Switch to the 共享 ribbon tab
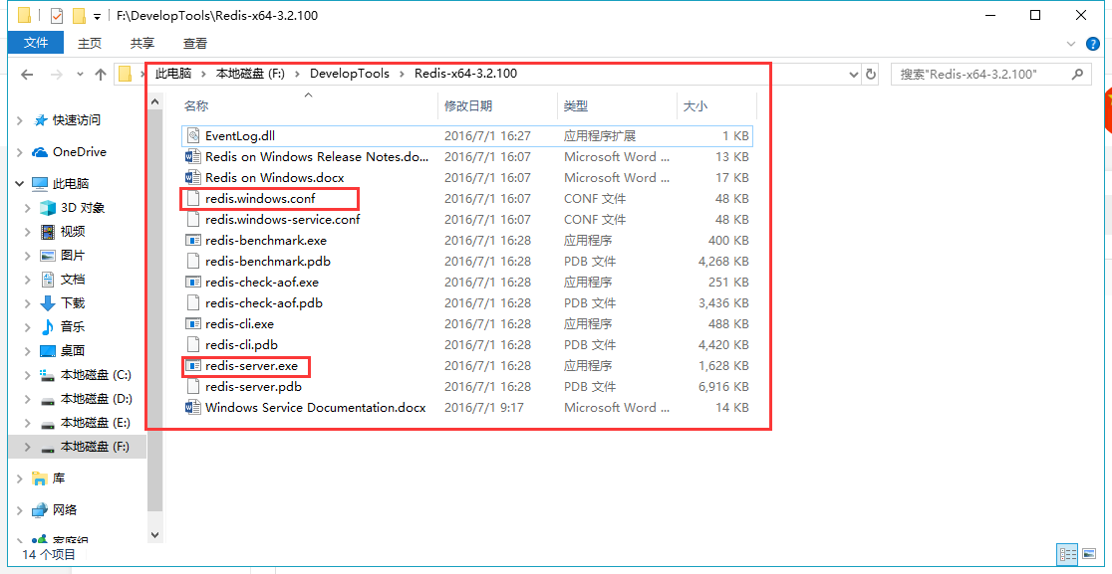 point(142,43)
